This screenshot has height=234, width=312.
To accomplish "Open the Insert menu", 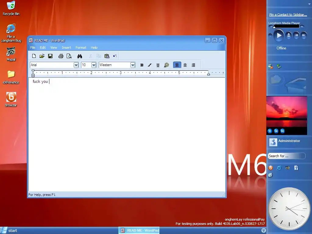I will tap(66, 48).
